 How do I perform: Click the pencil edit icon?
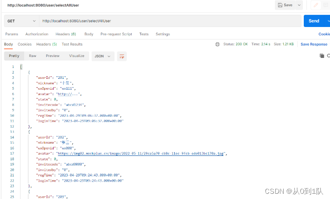[x=316, y=5]
